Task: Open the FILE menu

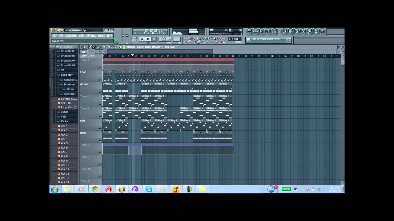Action: [54, 36]
